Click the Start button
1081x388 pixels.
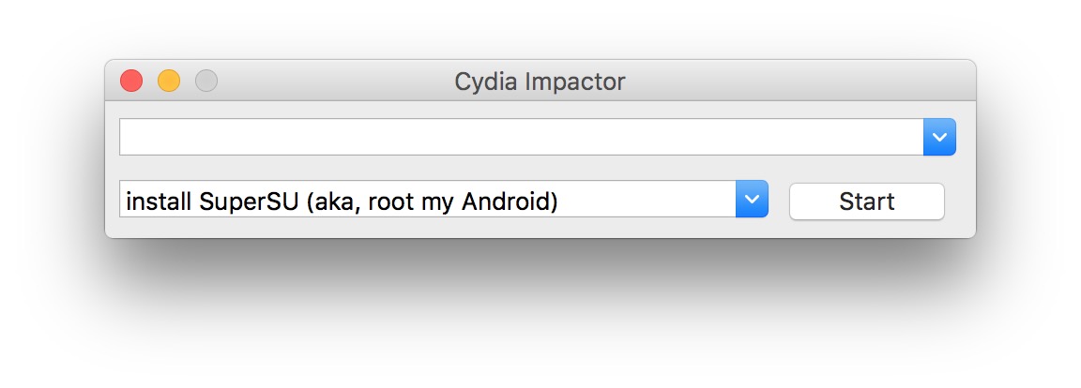click(x=866, y=201)
